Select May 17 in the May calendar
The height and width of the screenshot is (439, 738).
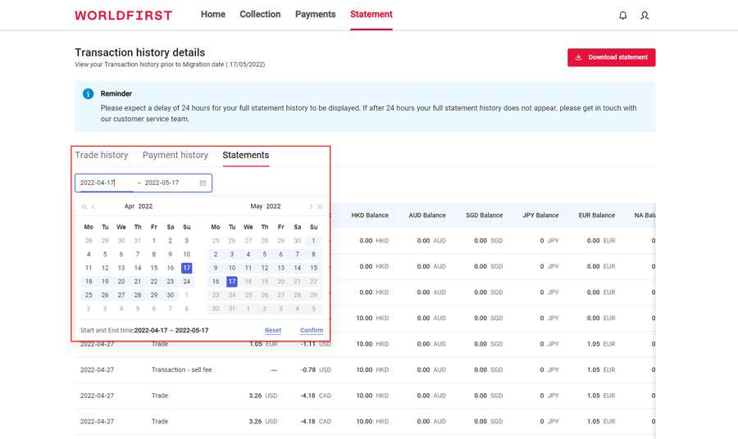pyautogui.click(x=231, y=282)
